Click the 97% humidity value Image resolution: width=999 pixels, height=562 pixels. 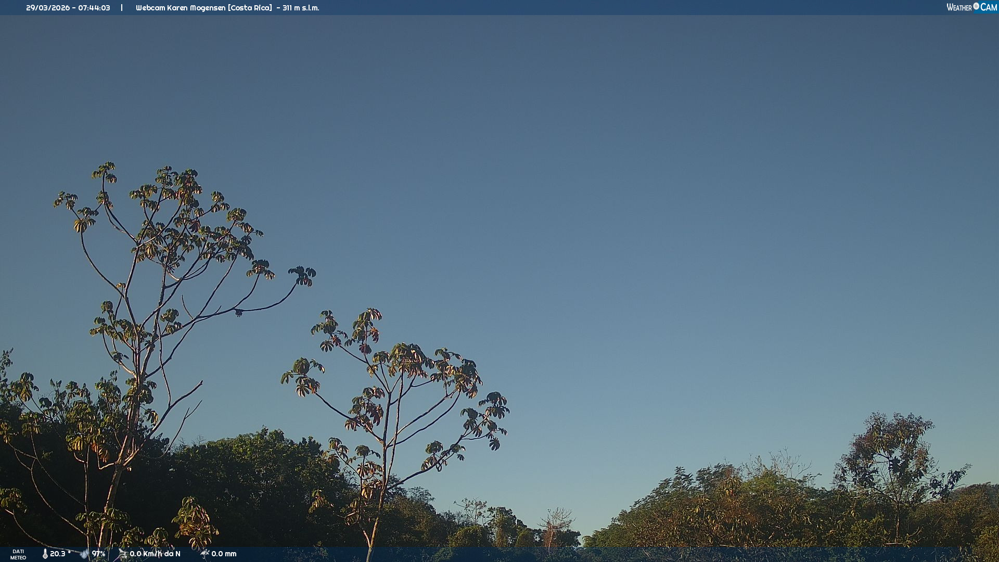click(x=98, y=554)
